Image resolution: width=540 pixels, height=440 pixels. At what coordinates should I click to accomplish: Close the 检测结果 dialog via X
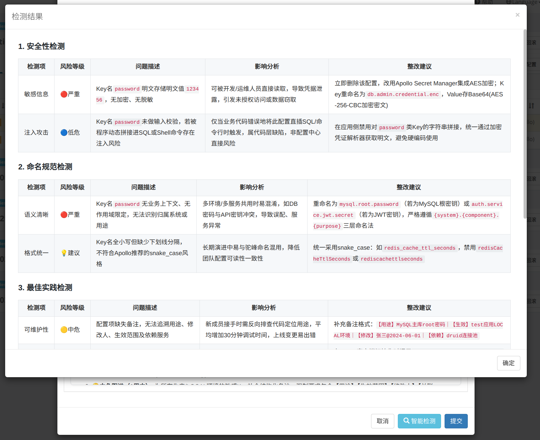click(x=517, y=15)
